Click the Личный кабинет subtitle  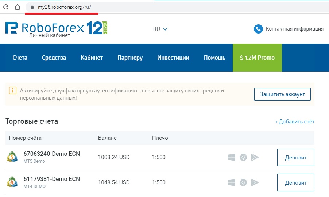pyautogui.click(x=50, y=35)
